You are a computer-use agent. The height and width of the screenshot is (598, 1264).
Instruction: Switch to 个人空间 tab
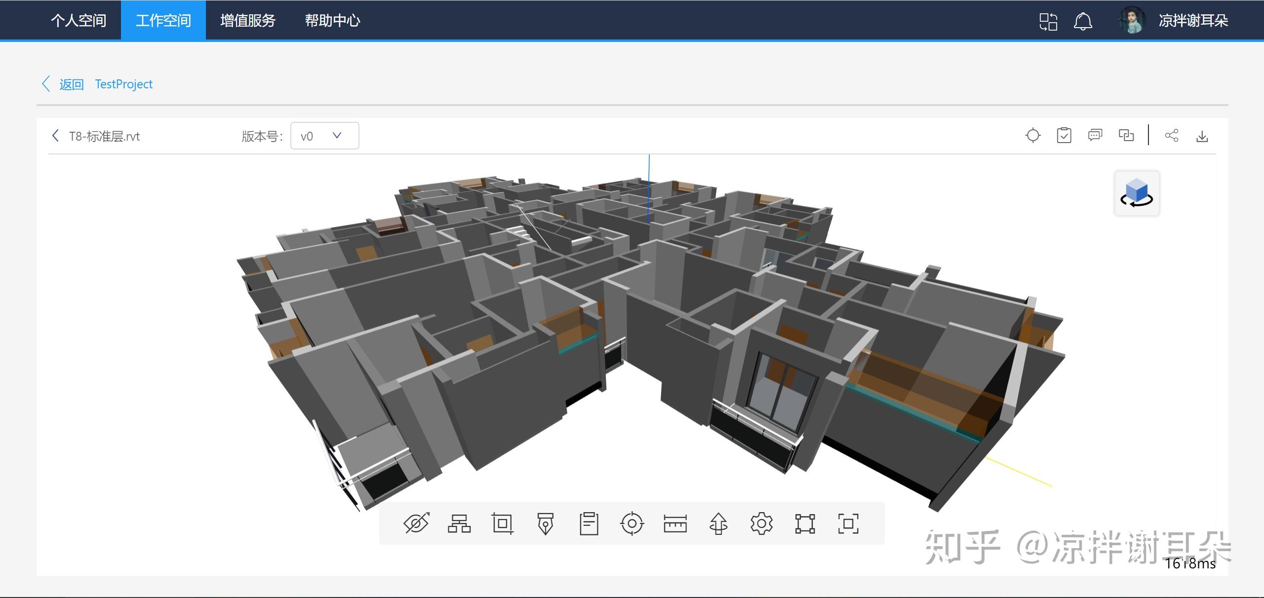pyautogui.click(x=79, y=20)
